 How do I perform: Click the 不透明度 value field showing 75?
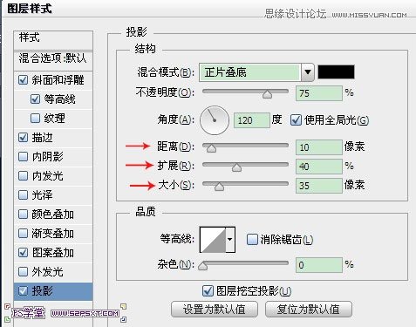click(319, 93)
